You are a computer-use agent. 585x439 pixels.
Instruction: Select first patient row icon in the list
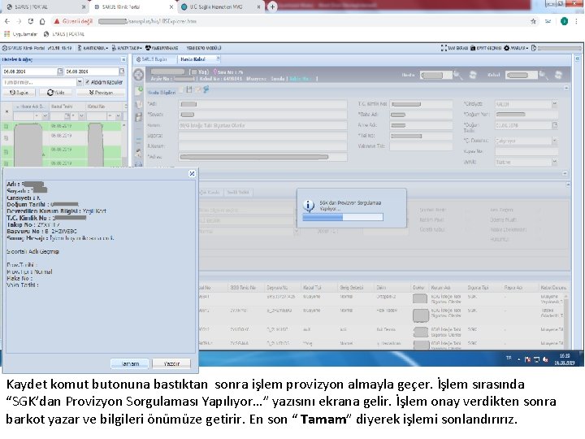(x=6, y=127)
